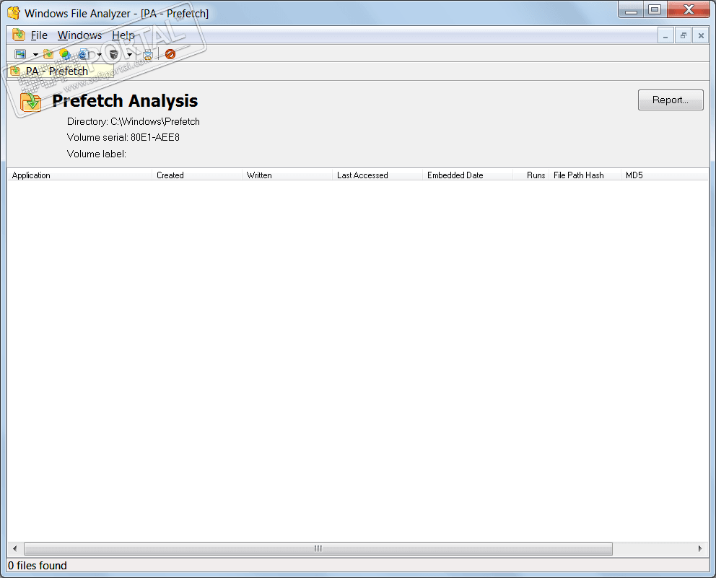Screen dimensions: 716x578
Task: Sort by the MD5 column header
Action: click(665, 175)
